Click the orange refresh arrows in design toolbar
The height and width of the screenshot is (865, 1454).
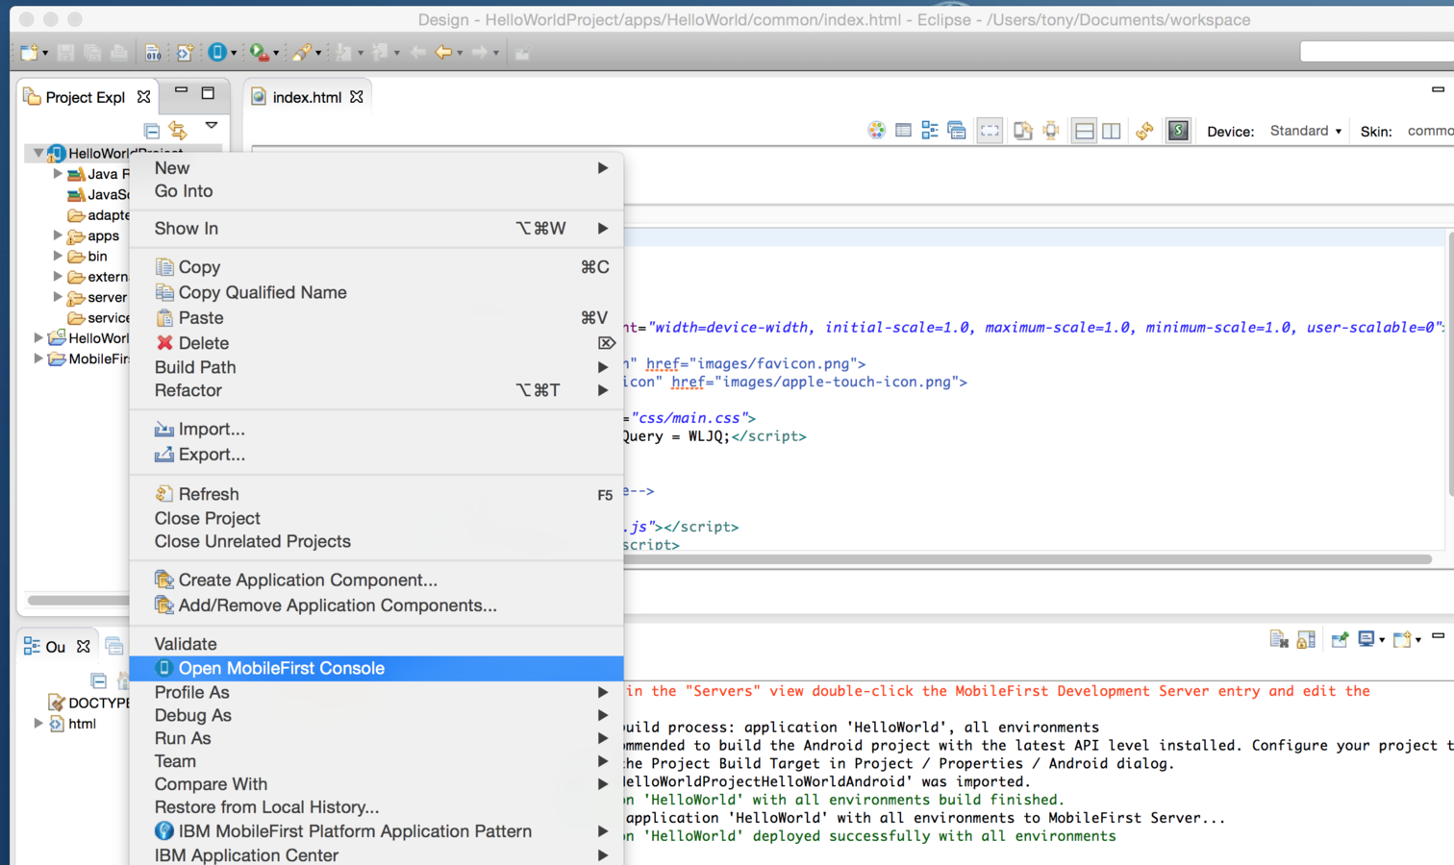pyautogui.click(x=1144, y=131)
